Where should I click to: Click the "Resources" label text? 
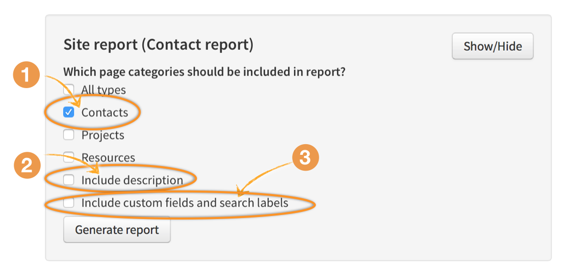(x=108, y=157)
